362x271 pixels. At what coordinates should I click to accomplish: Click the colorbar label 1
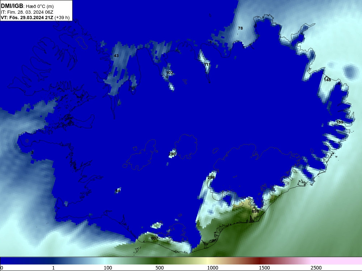pyautogui.click(x=53, y=268)
